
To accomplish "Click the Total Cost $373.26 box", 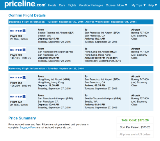I will (x=135, y=120).
